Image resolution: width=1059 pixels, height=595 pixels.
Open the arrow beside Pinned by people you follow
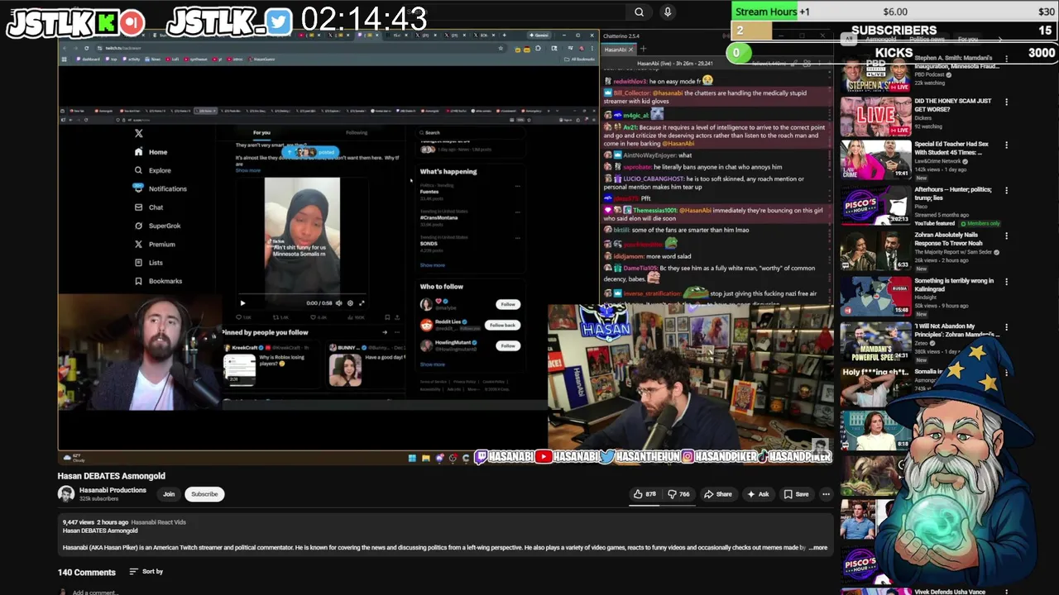point(385,332)
